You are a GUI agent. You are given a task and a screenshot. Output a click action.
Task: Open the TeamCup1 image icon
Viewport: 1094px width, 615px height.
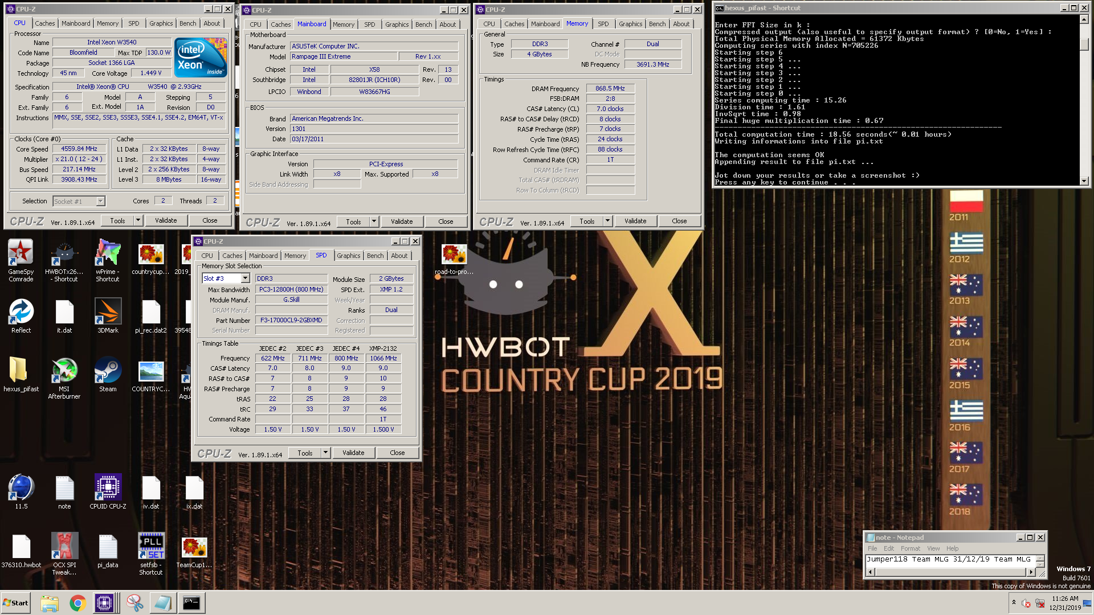pyautogui.click(x=194, y=551)
